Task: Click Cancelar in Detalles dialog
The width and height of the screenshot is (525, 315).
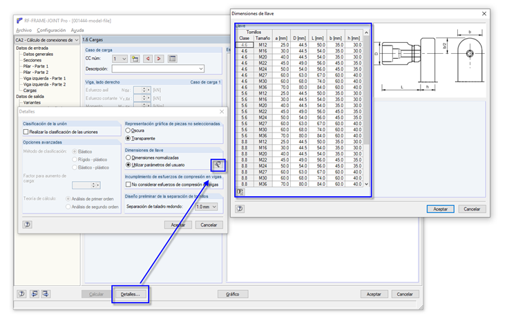Action: pyautogui.click(x=209, y=225)
